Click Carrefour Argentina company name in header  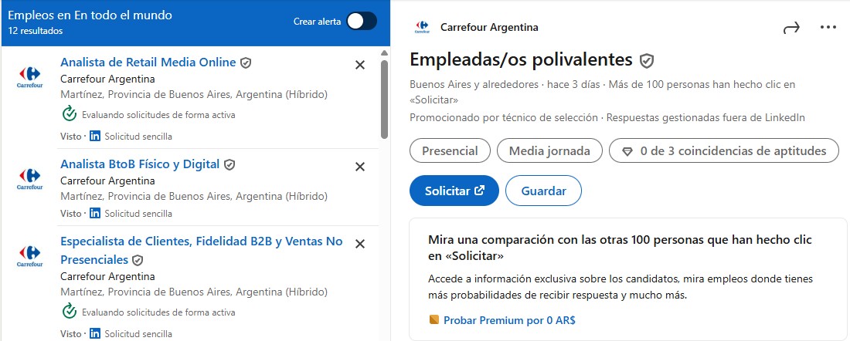point(489,28)
